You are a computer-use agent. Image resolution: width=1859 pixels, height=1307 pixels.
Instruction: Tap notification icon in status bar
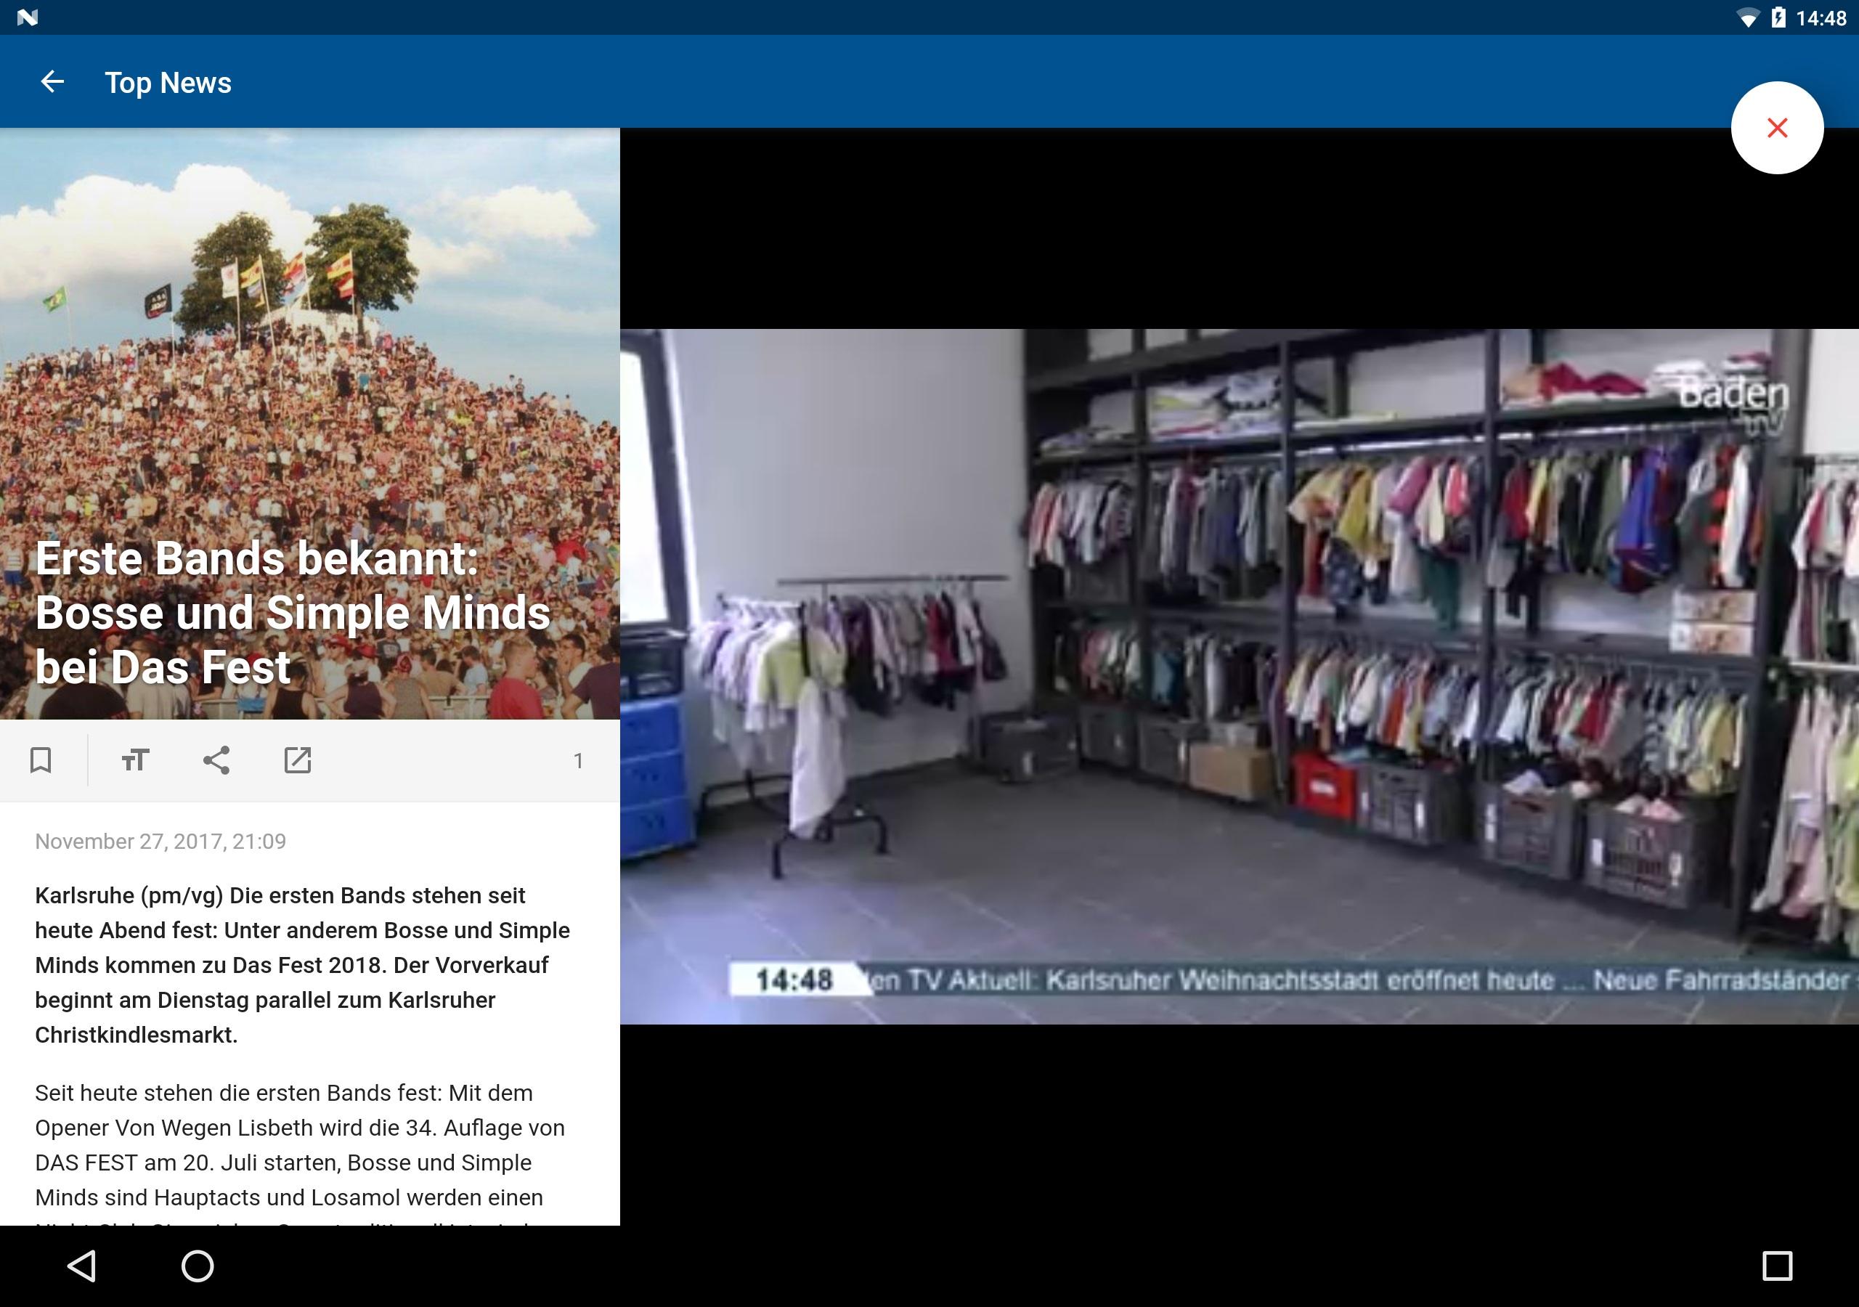click(27, 17)
